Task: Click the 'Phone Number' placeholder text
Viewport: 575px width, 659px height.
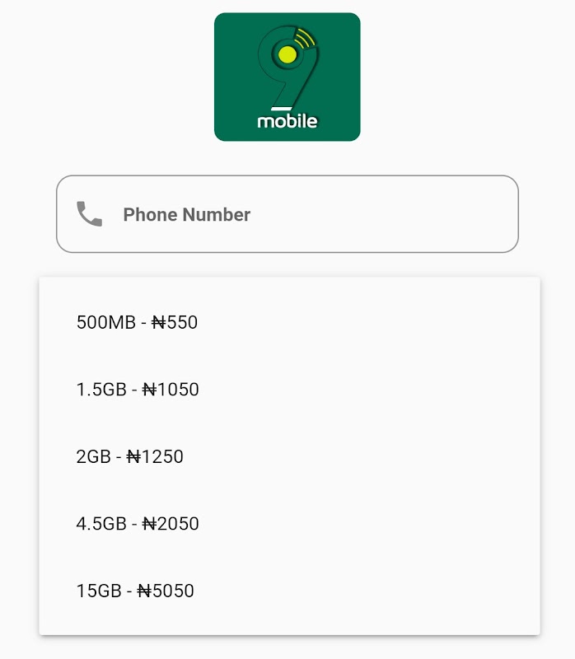Action: point(187,214)
